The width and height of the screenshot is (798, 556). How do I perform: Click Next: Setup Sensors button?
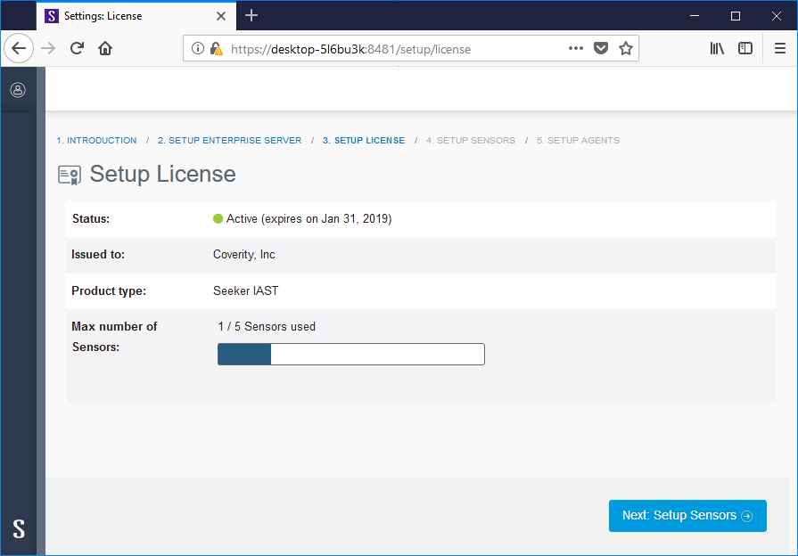(x=687, y=515)
